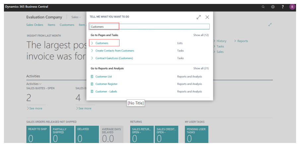Click See more under second activity cue
The image size is (300, 145).
[x=84, y=108]
